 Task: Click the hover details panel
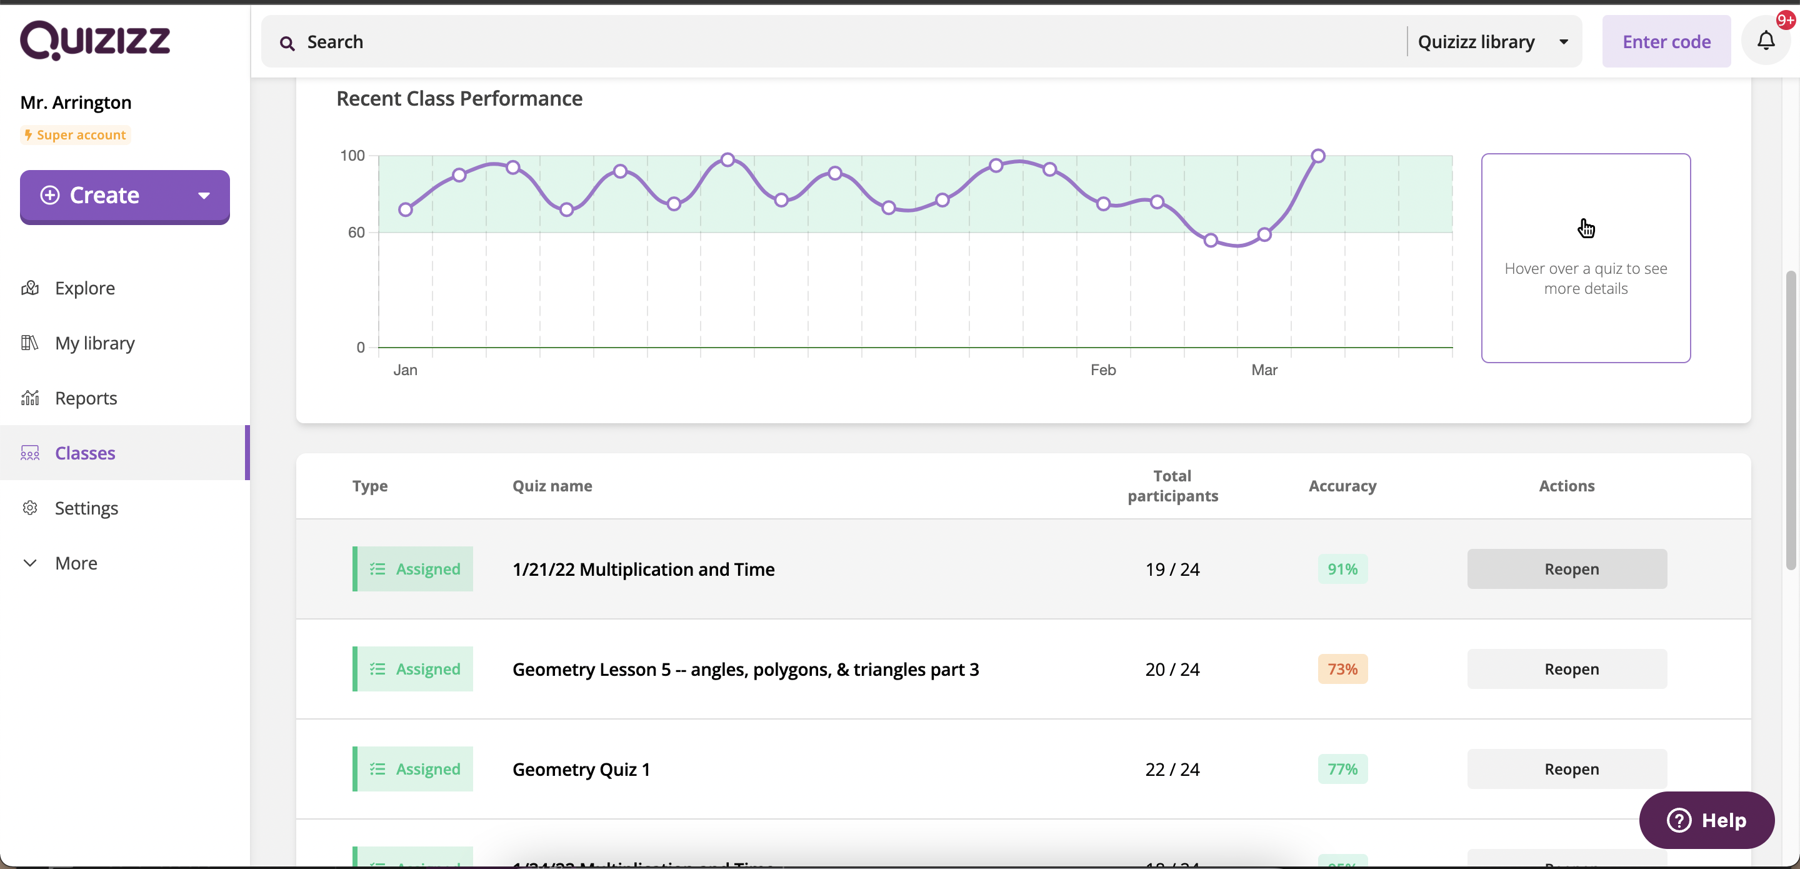coord(1586,258)
